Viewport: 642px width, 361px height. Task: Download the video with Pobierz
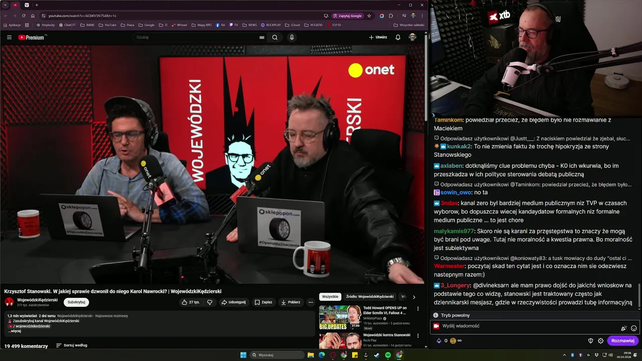290,302
